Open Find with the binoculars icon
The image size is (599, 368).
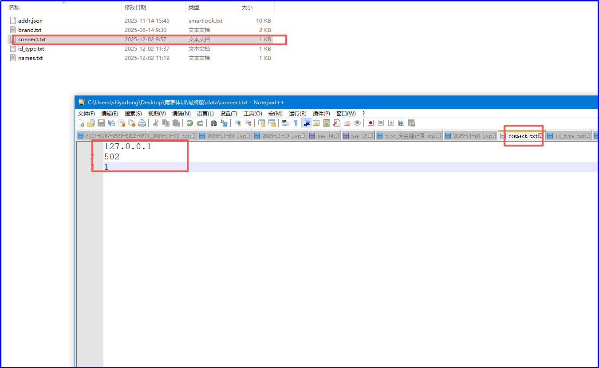[x=213, y=123]
